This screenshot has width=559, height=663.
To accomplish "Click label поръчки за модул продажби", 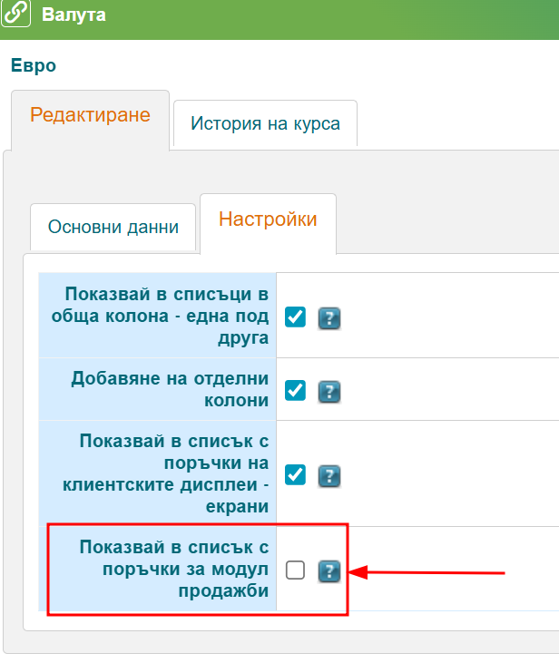I will (174, 569).
